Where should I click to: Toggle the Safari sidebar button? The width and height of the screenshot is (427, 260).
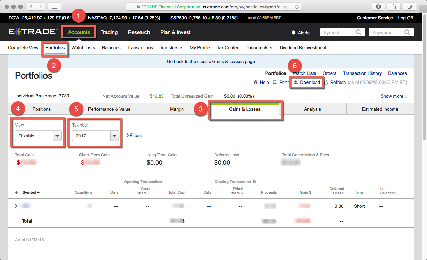pyautogui.click(x=54, y=6)
